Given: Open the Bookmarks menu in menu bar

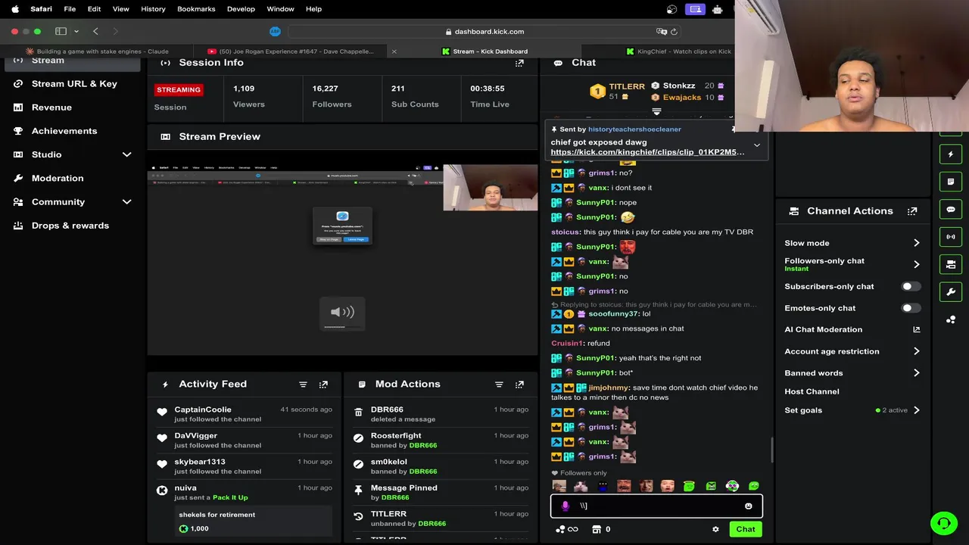Looking at the screenshot, I should click(x=196, y=9).
